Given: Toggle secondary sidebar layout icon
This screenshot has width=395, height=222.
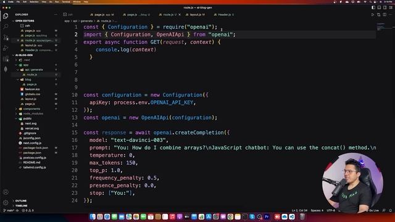Looking at the screenshot, I should coord(385,7).
